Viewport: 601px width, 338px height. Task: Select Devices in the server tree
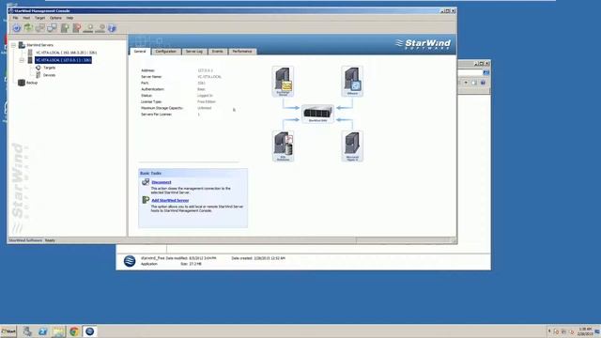49,75
